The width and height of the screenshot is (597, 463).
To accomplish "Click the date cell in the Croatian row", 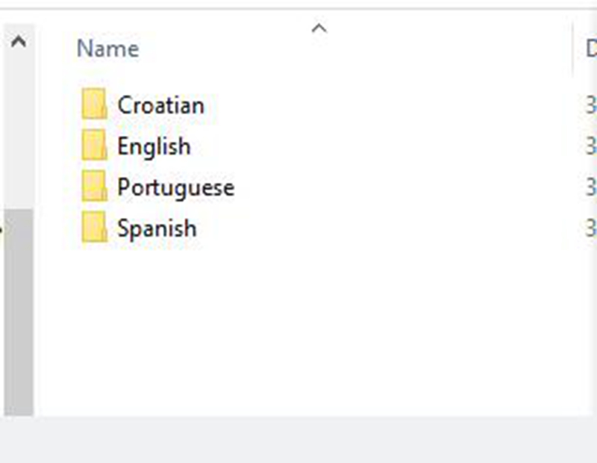I will [x=590, y=105].
